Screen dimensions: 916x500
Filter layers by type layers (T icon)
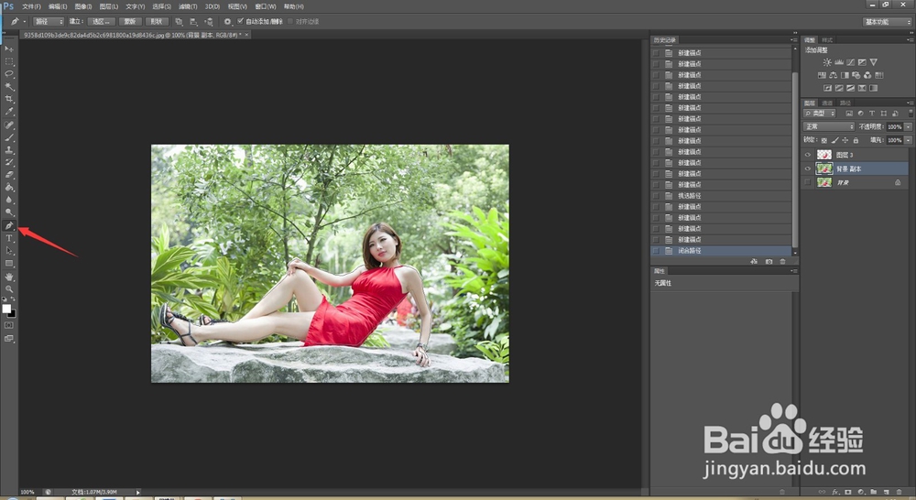(872, 114)
